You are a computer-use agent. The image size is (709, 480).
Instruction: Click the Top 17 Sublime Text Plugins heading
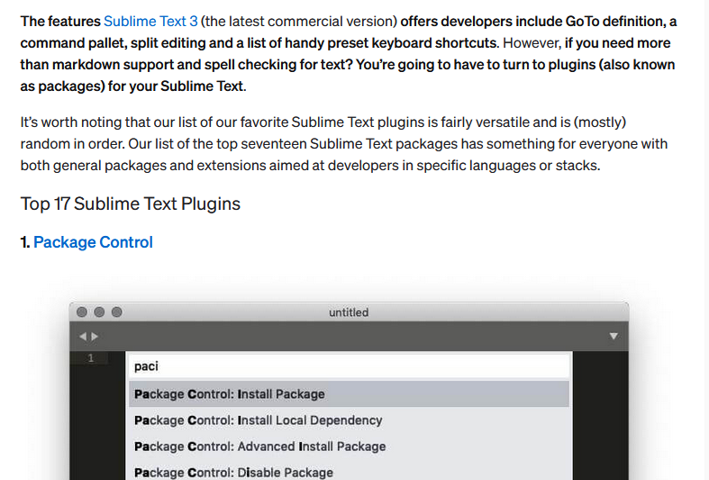pyautogui.click(x=131, y=204)
